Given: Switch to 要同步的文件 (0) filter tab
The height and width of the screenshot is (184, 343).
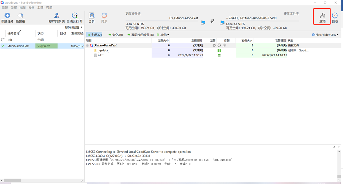Looking at the screenshot, I should [x=141, y=35].
